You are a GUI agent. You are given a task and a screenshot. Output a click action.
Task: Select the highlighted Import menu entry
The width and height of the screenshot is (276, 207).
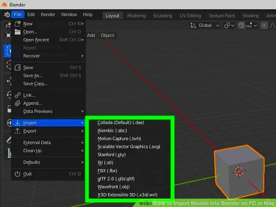pos(49,123)
